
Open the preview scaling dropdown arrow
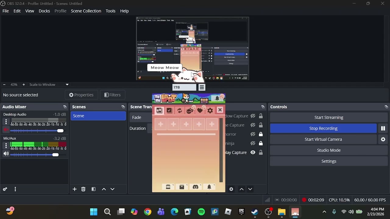coord(67,85)
